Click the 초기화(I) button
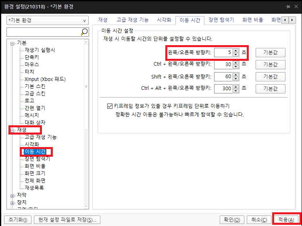The image size is (302, 226). (18, 220)
